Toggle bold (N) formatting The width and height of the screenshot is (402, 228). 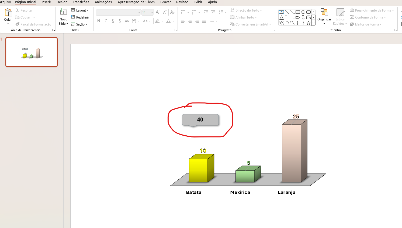tap(99, 21)
